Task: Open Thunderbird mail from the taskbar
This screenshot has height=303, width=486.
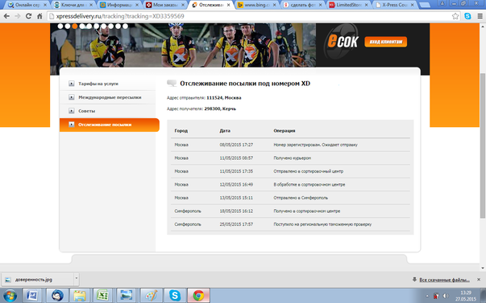Action: (57, 296)
